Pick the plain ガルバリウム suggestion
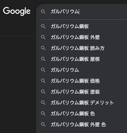The width and height of the screenshot is (127, 133). (x=82, y=70)
